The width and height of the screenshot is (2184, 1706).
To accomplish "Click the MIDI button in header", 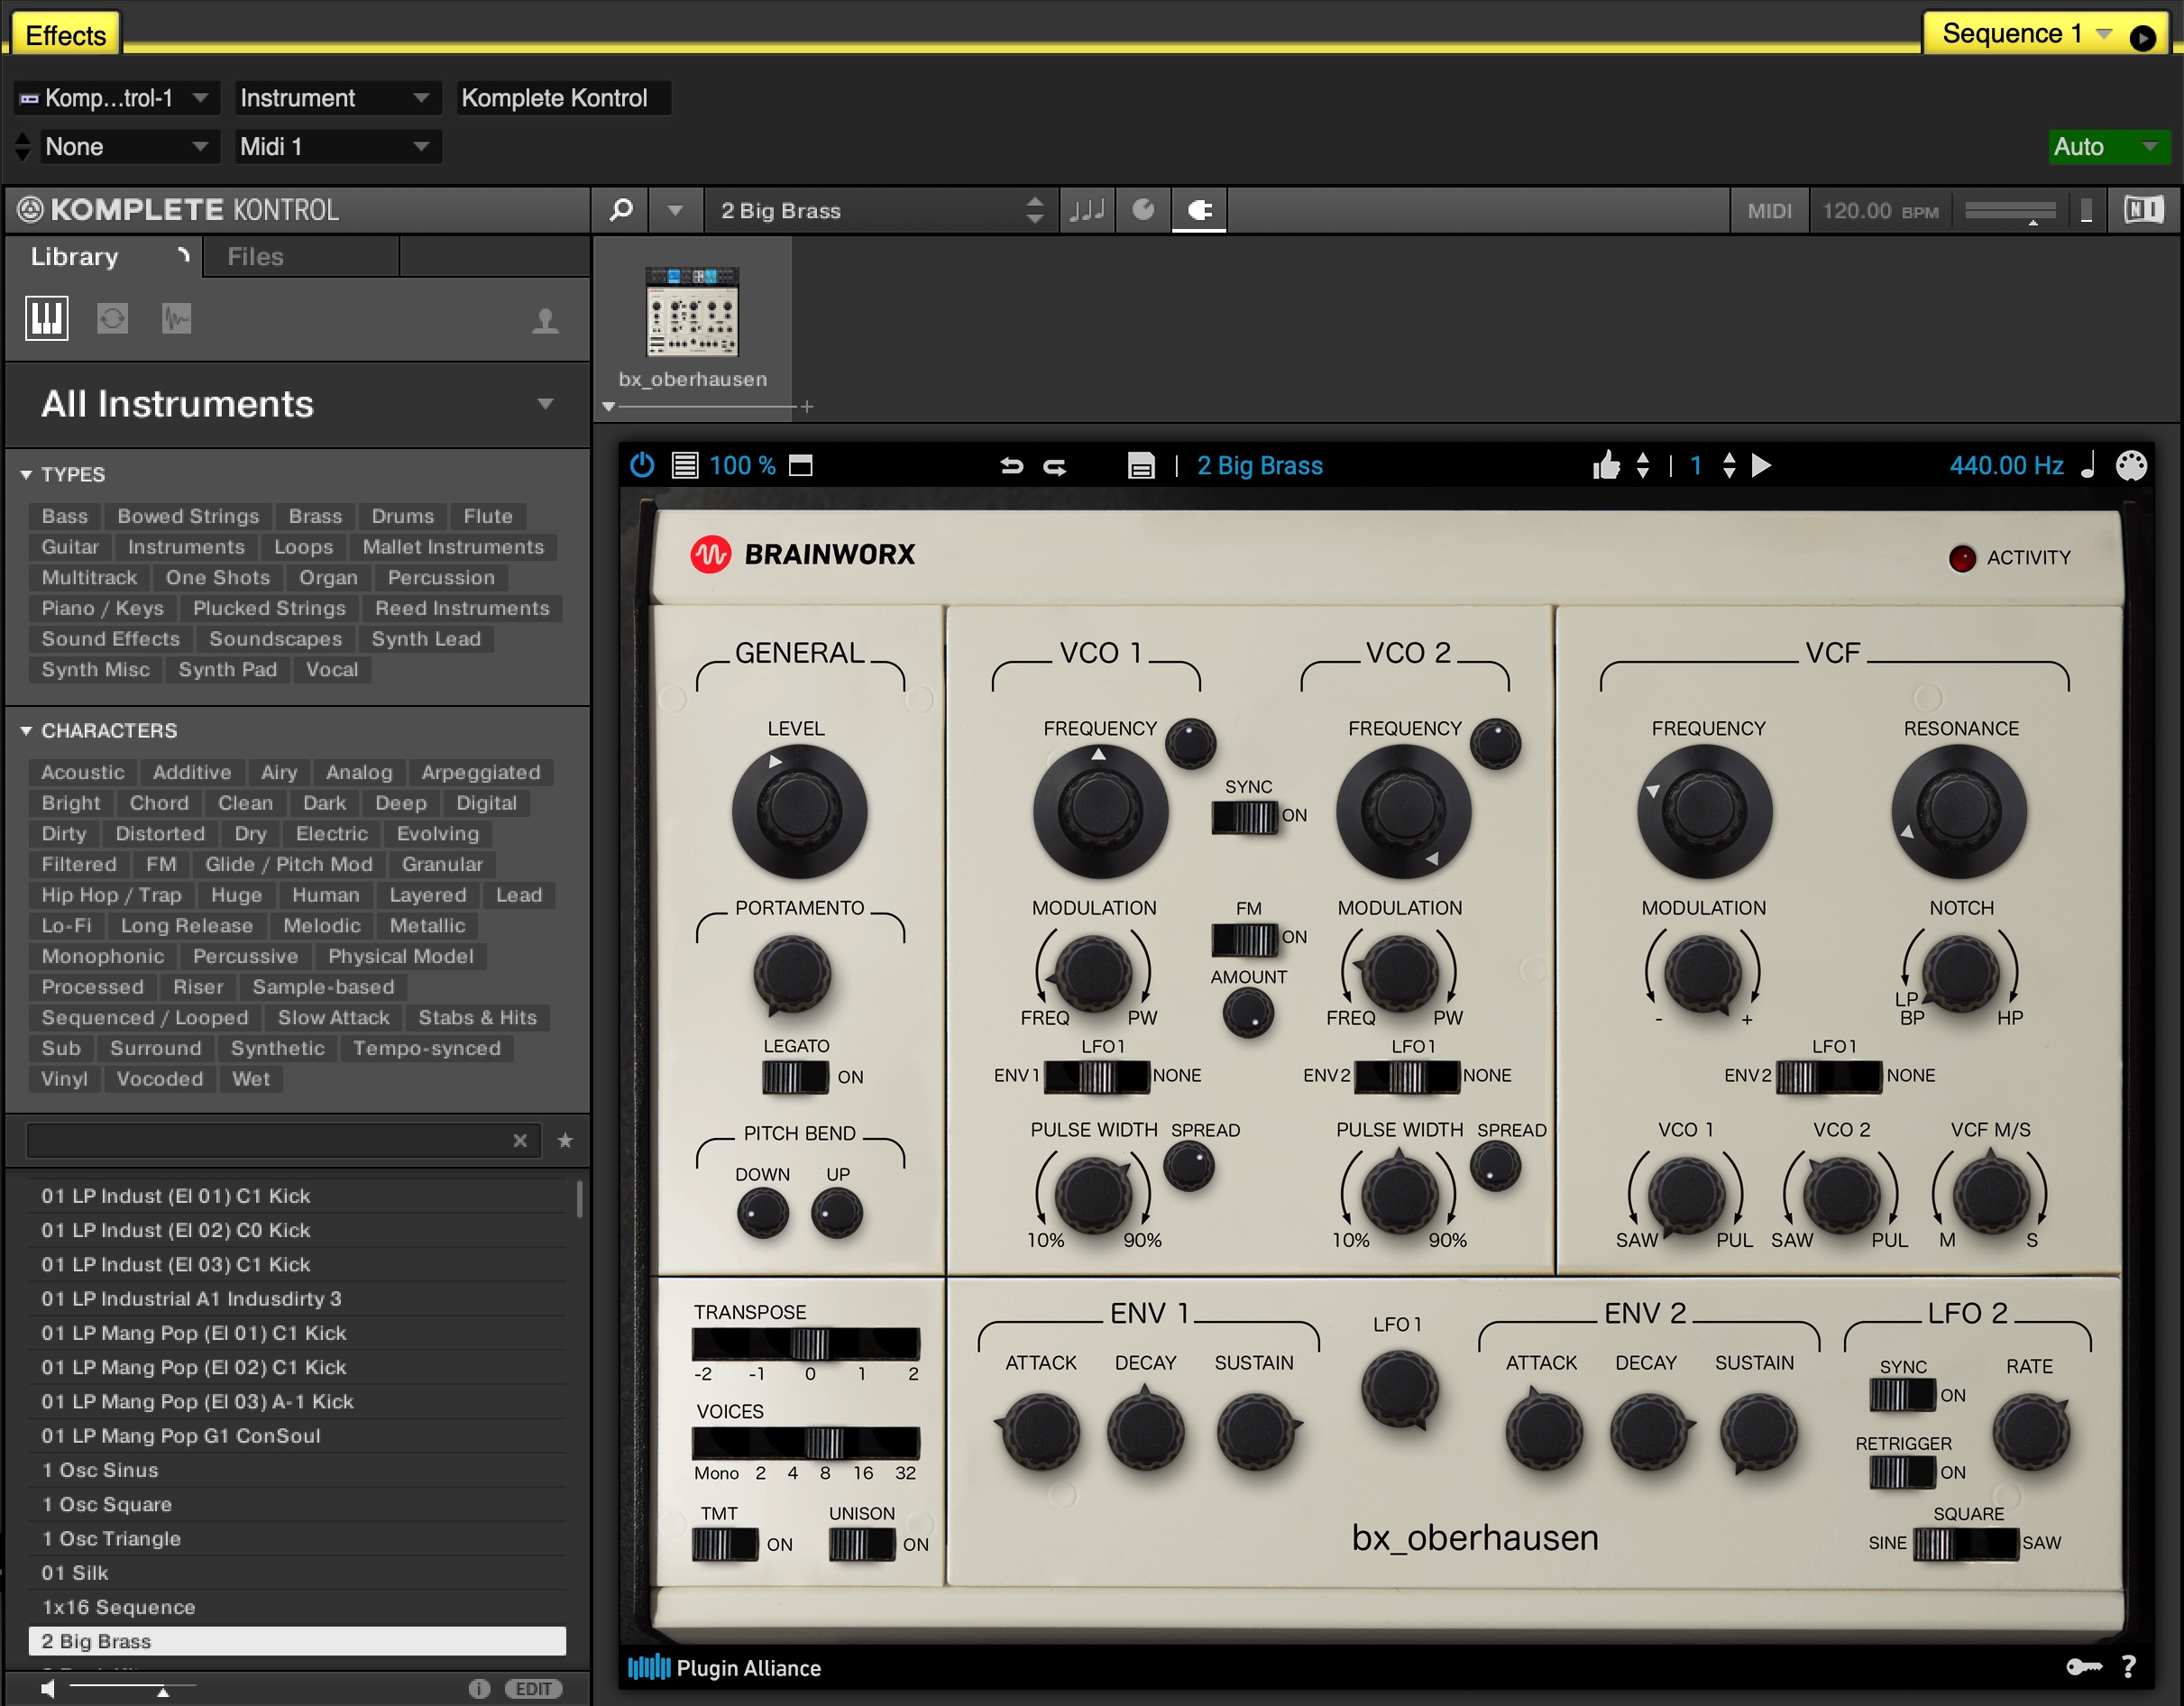I will [1769, 211].
